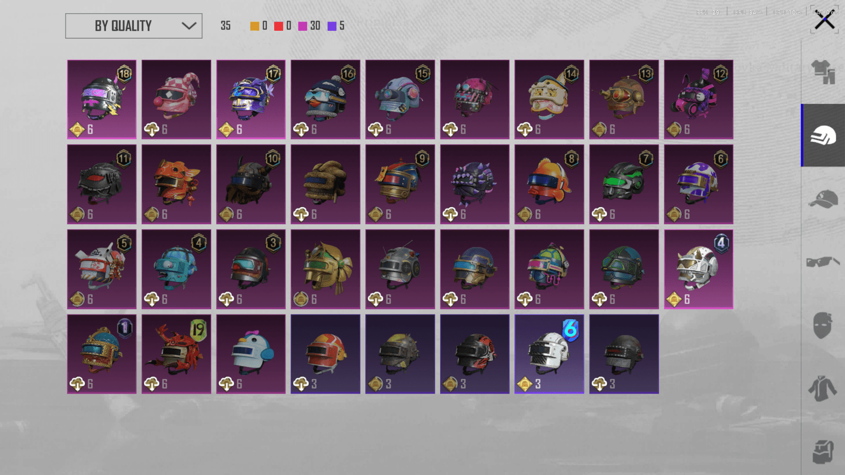845x475 pixels.
Task: Choose the orange goldfish helmet numbered 8
Action: pos(549,184)
